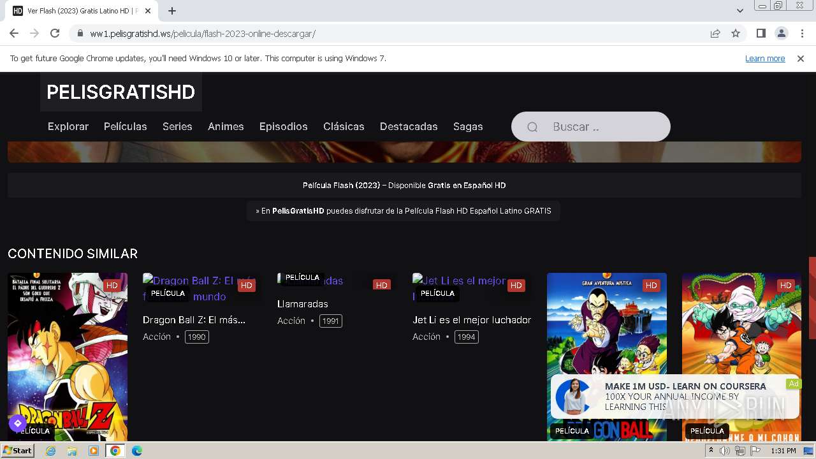The height and width of the screenshot is (459, 816).
Task: Select the 1994 year tag
Action: click(x=467, y=337)
